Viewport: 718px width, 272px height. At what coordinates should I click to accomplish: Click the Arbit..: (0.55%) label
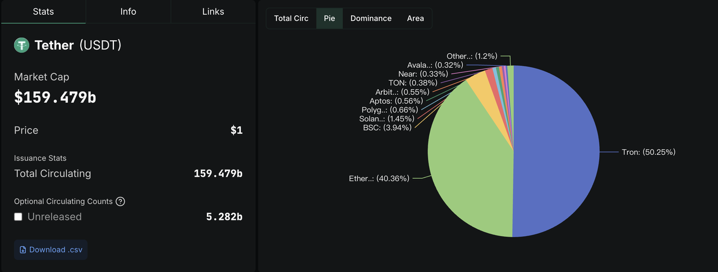402,91
